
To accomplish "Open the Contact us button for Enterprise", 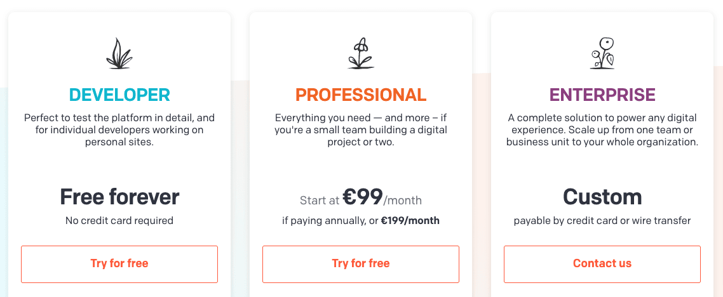I will tap(602, 264).
